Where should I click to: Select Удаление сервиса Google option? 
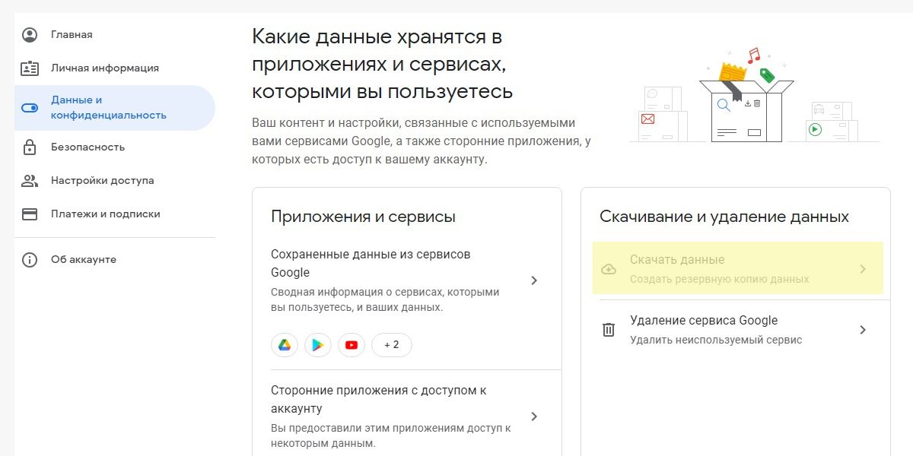tap(704, 321)
